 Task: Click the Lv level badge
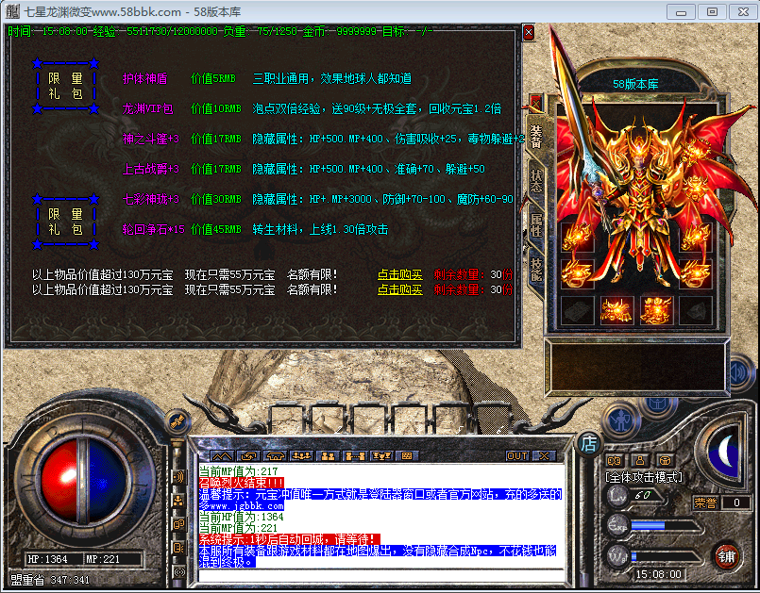tap(618, 496)
